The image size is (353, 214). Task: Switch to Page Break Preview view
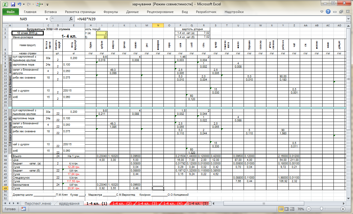pos(292,209)
